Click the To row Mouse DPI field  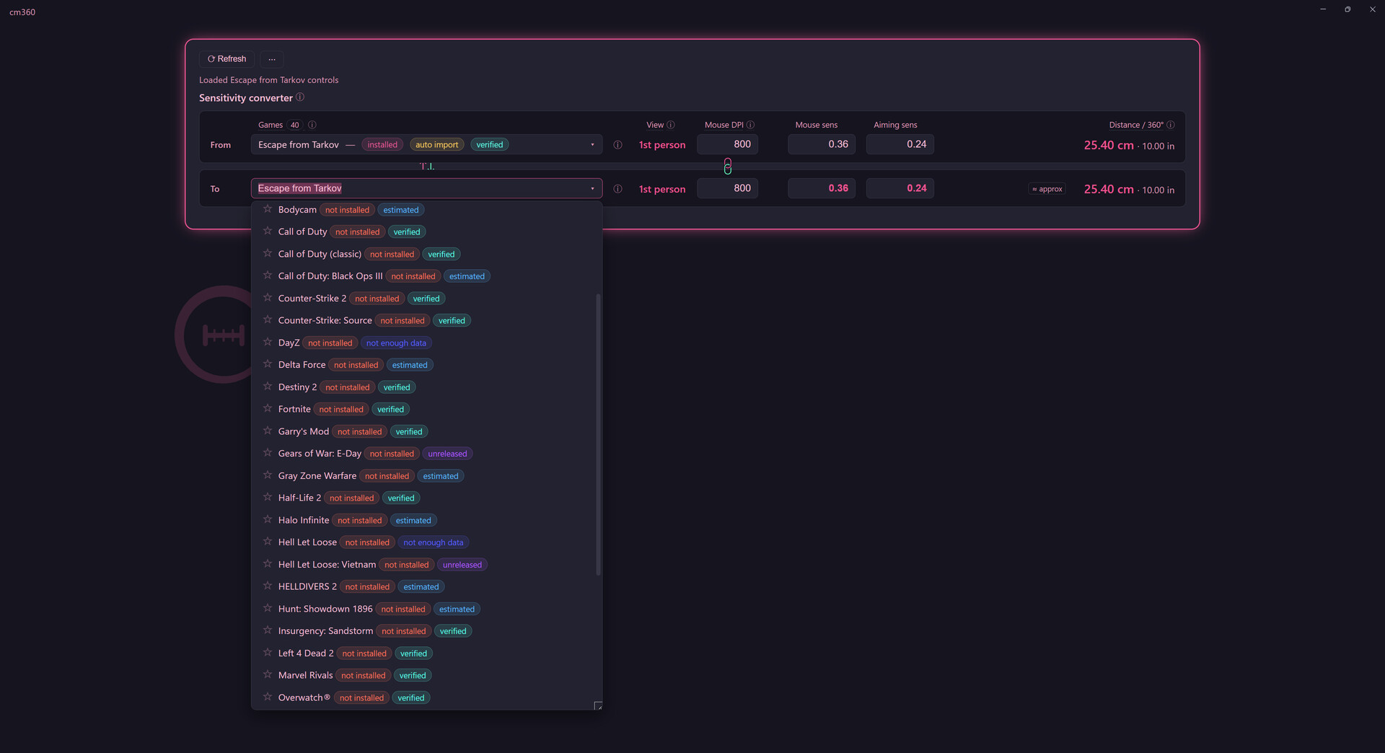tap(727, 188)
